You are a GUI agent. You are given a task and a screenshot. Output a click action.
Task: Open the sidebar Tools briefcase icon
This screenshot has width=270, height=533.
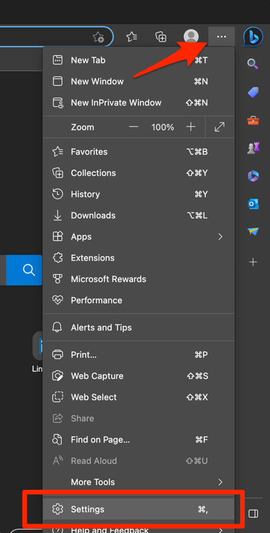click(x=253, y=120)
